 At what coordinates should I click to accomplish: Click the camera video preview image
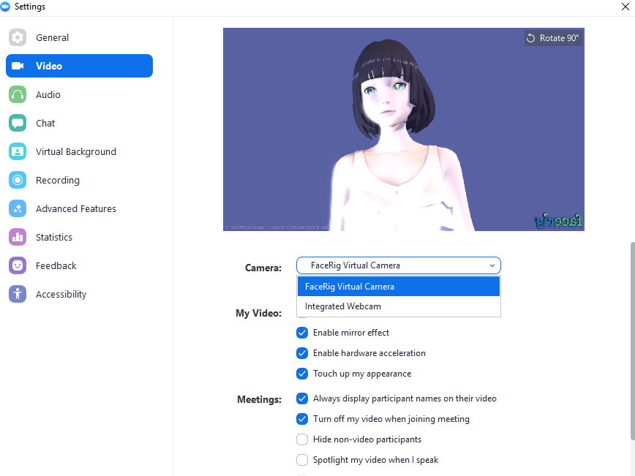(x=404, y=129)
